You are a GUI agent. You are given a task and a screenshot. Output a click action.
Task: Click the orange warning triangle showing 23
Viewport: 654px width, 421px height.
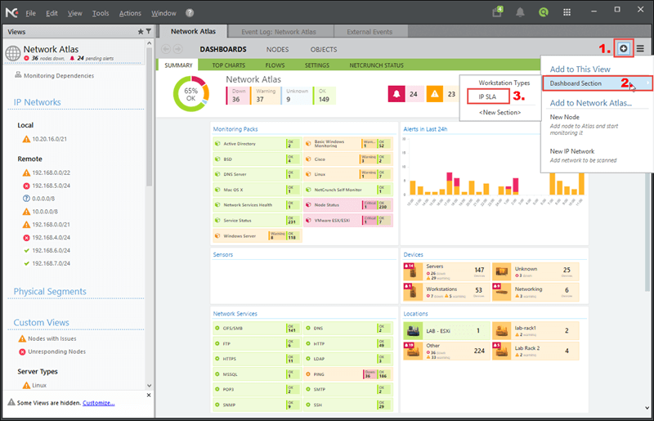[x=435, y=94]
